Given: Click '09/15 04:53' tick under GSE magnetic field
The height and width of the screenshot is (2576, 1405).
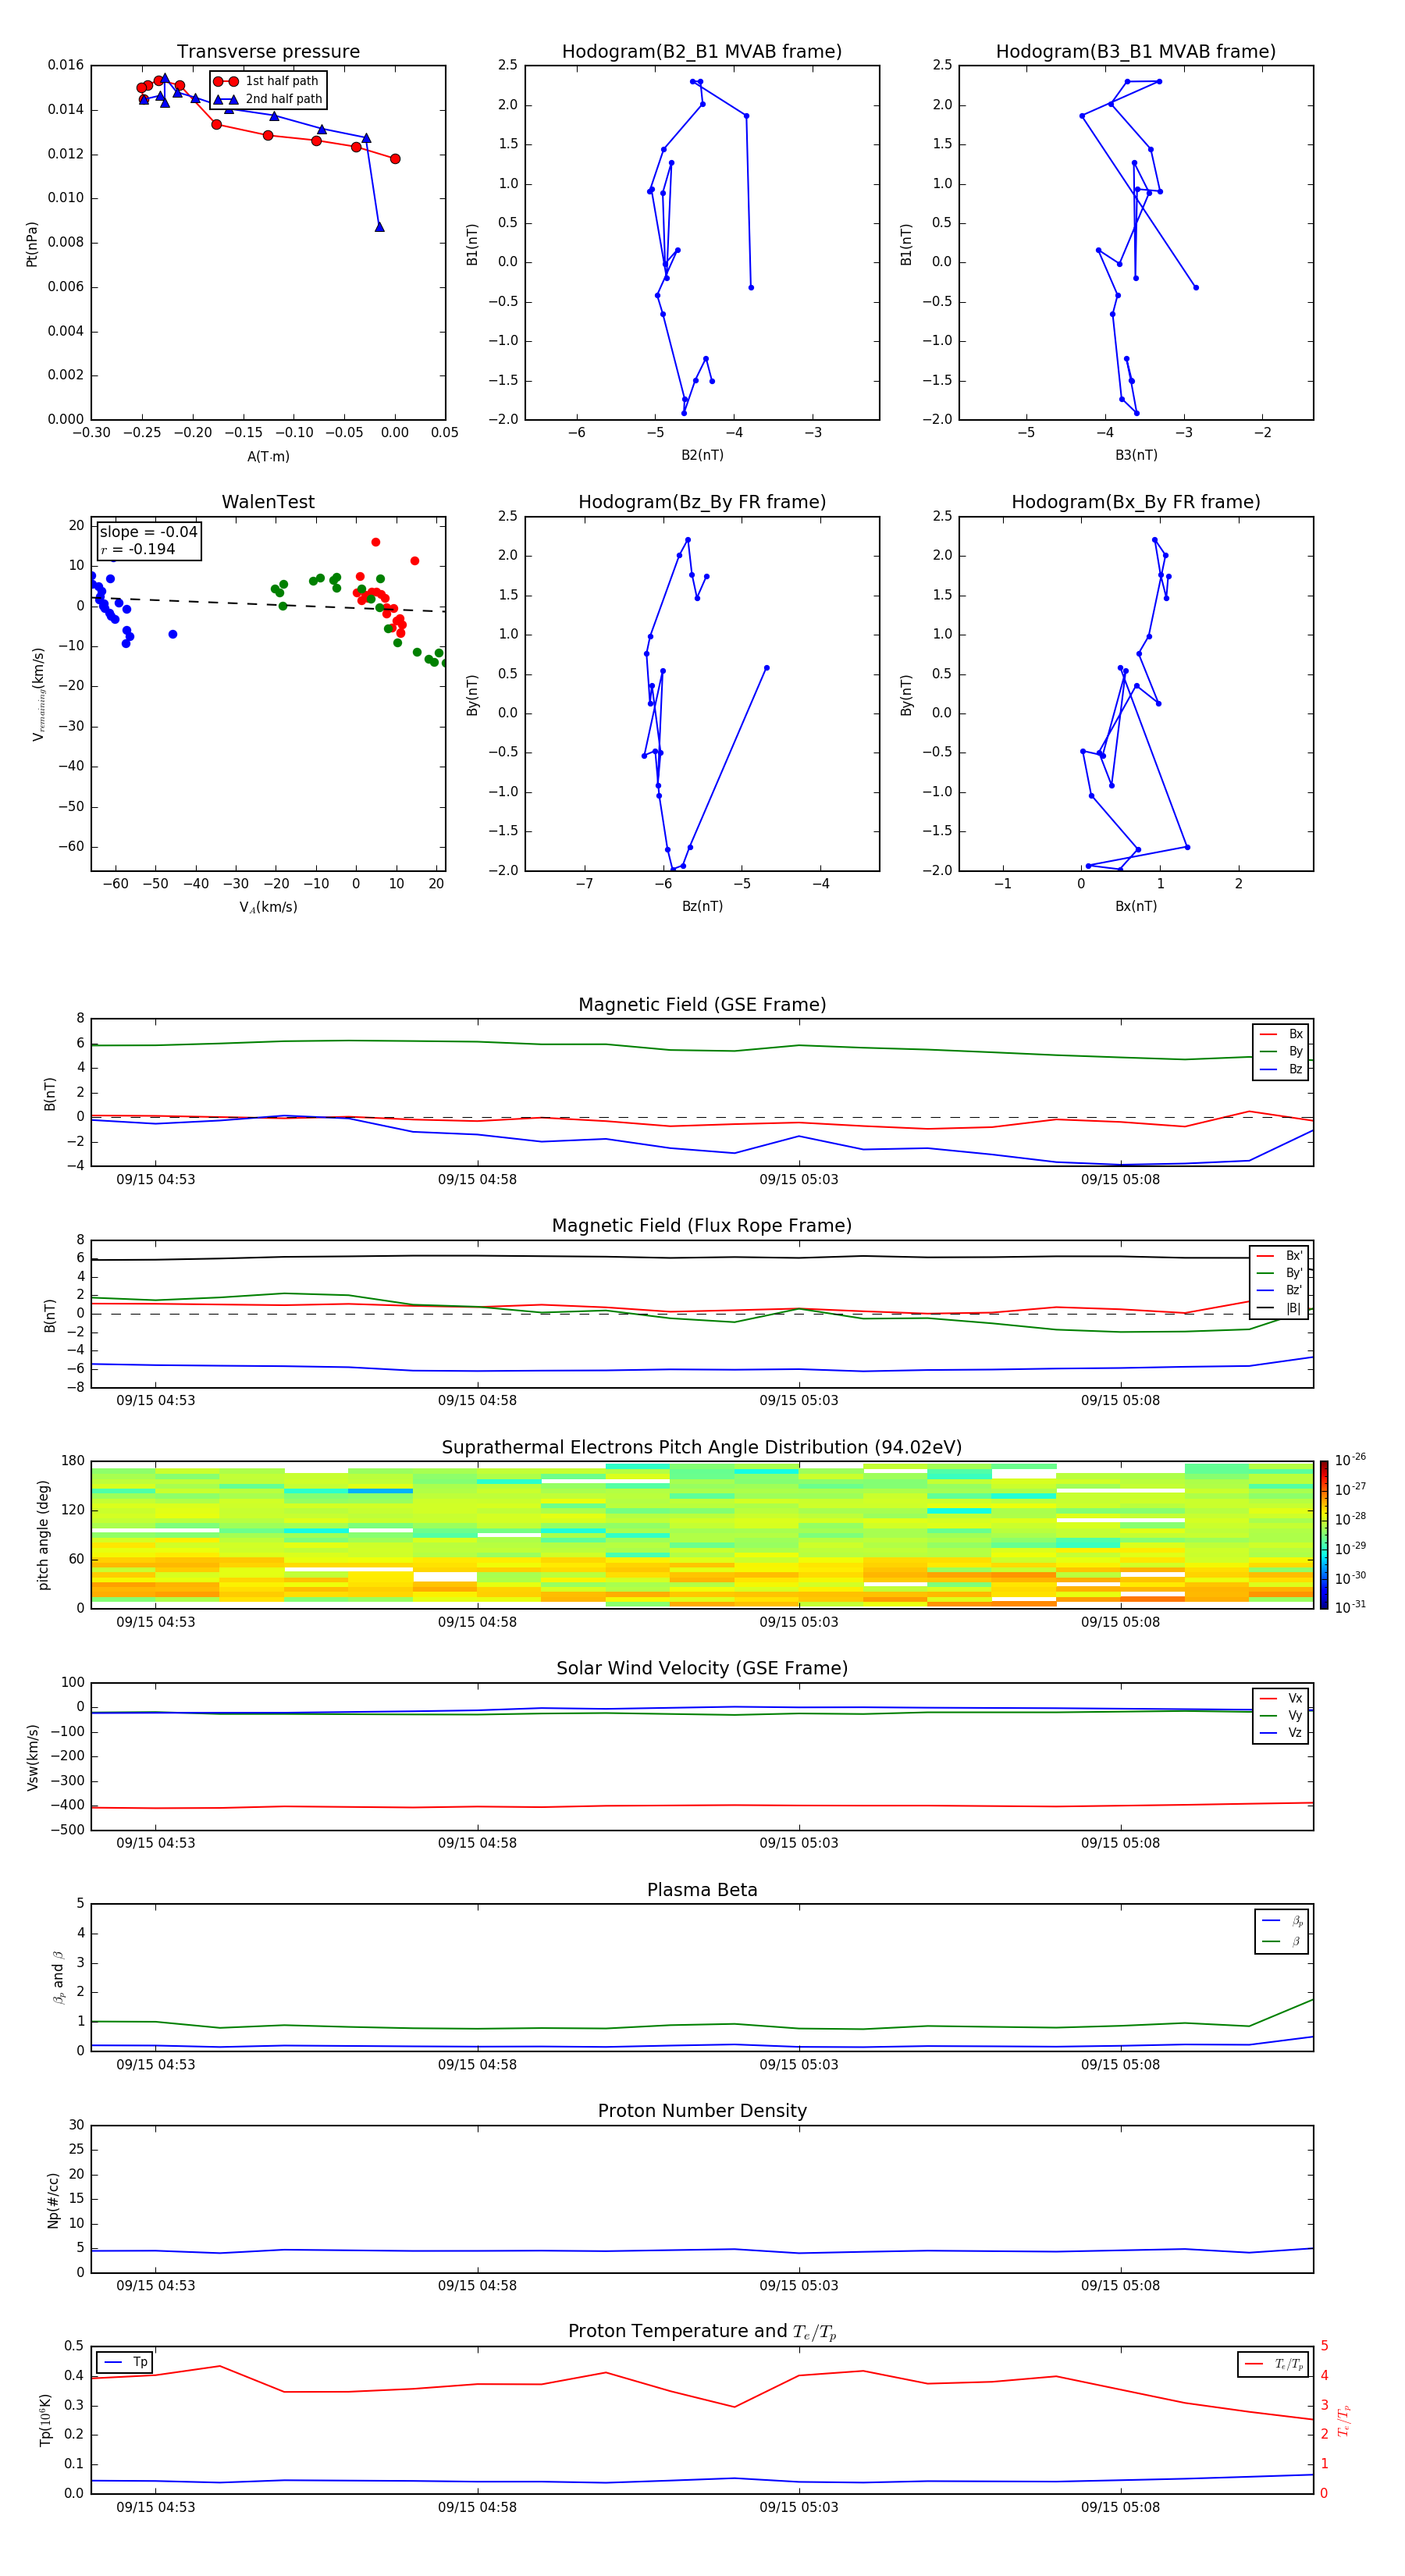Looking at the screenshot, I should pos(155,1180).
